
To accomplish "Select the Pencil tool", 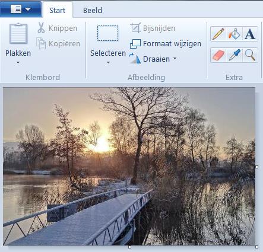I will pos(218,34).
